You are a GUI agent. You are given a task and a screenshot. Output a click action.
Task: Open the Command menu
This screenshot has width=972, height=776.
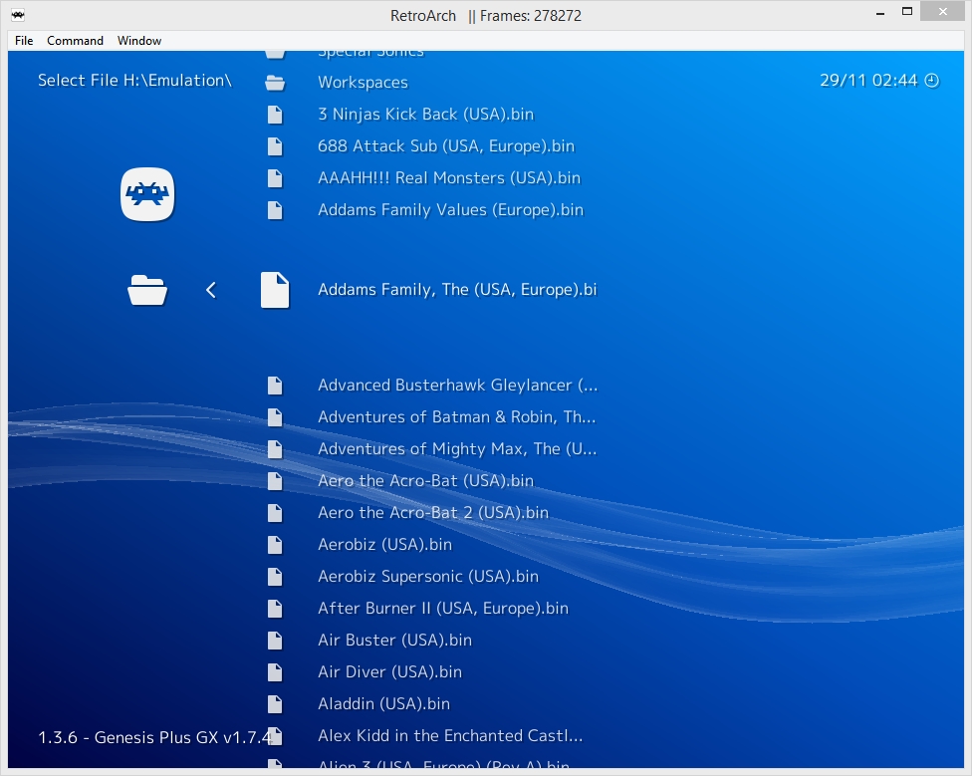pyautogui.click(x=75, y=40)
